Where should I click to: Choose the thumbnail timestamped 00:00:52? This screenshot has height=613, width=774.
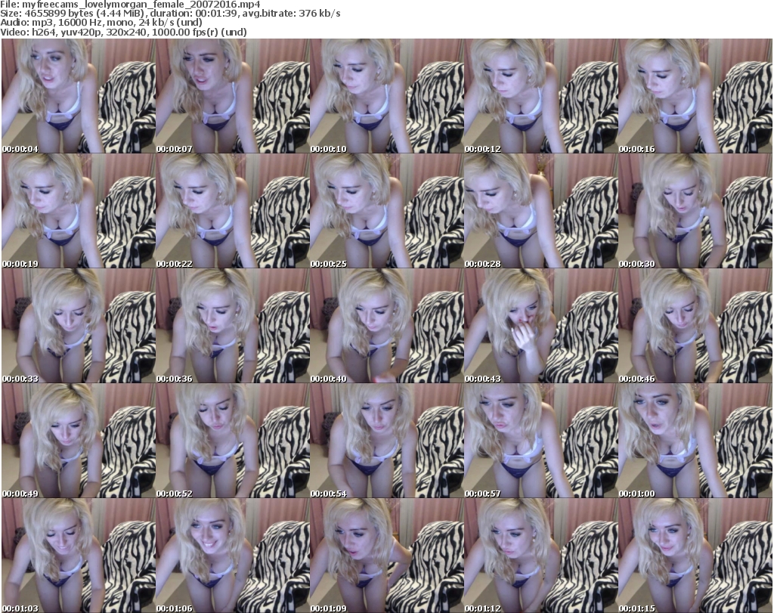pyautogui.click(x=233, y=441)
